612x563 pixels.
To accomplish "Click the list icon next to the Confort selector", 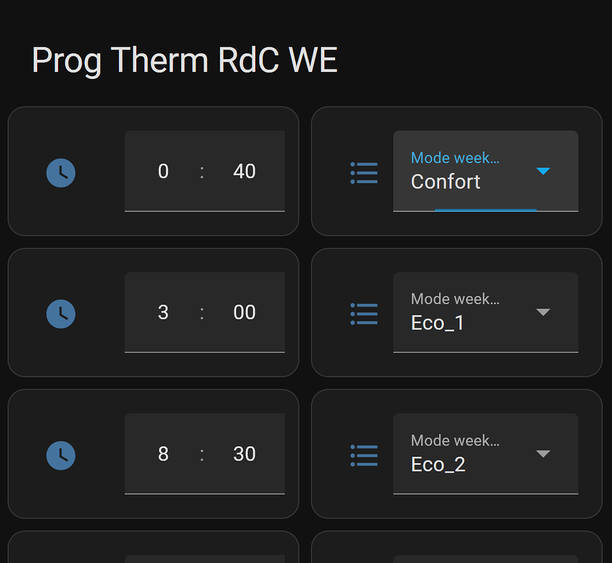I will [365, 172].
